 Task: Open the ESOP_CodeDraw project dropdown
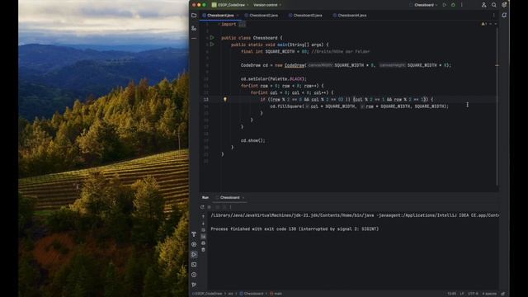click(230, 5)
